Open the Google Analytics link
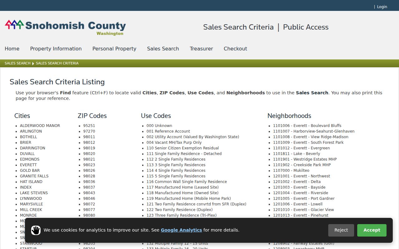Screen dimensions: 399x249 (x=181, y=230)
